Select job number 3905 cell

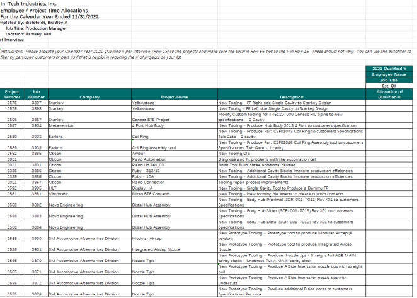pos(37,188)
